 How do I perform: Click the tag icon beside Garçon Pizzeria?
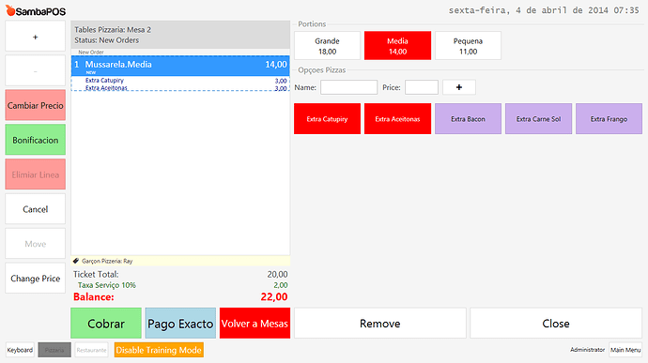point(76,261)
